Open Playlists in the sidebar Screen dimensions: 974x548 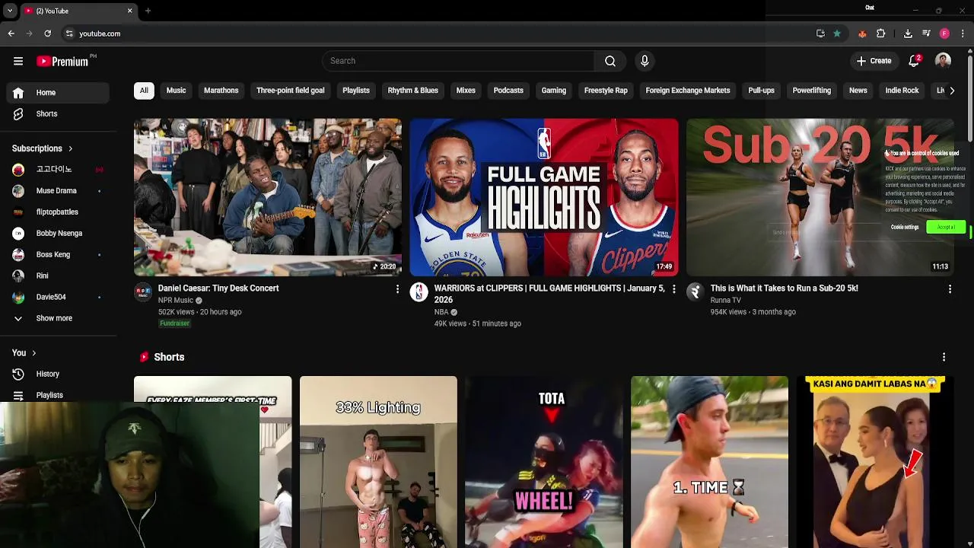pyautogui.click(x=58, y=395)
